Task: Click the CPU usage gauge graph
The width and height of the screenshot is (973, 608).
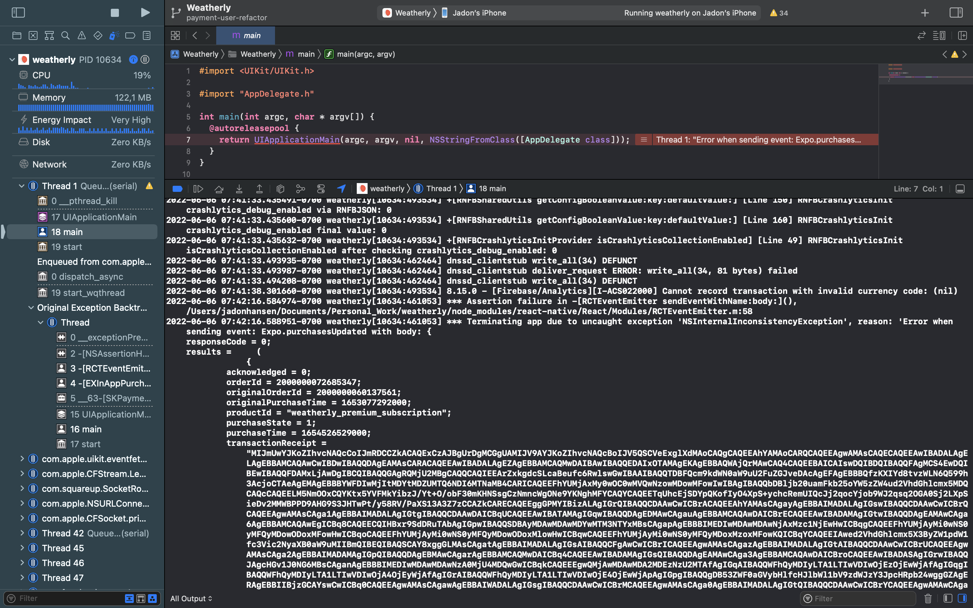Action: 84,86
